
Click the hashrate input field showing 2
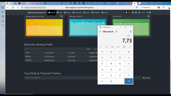[x=55, y=49]
